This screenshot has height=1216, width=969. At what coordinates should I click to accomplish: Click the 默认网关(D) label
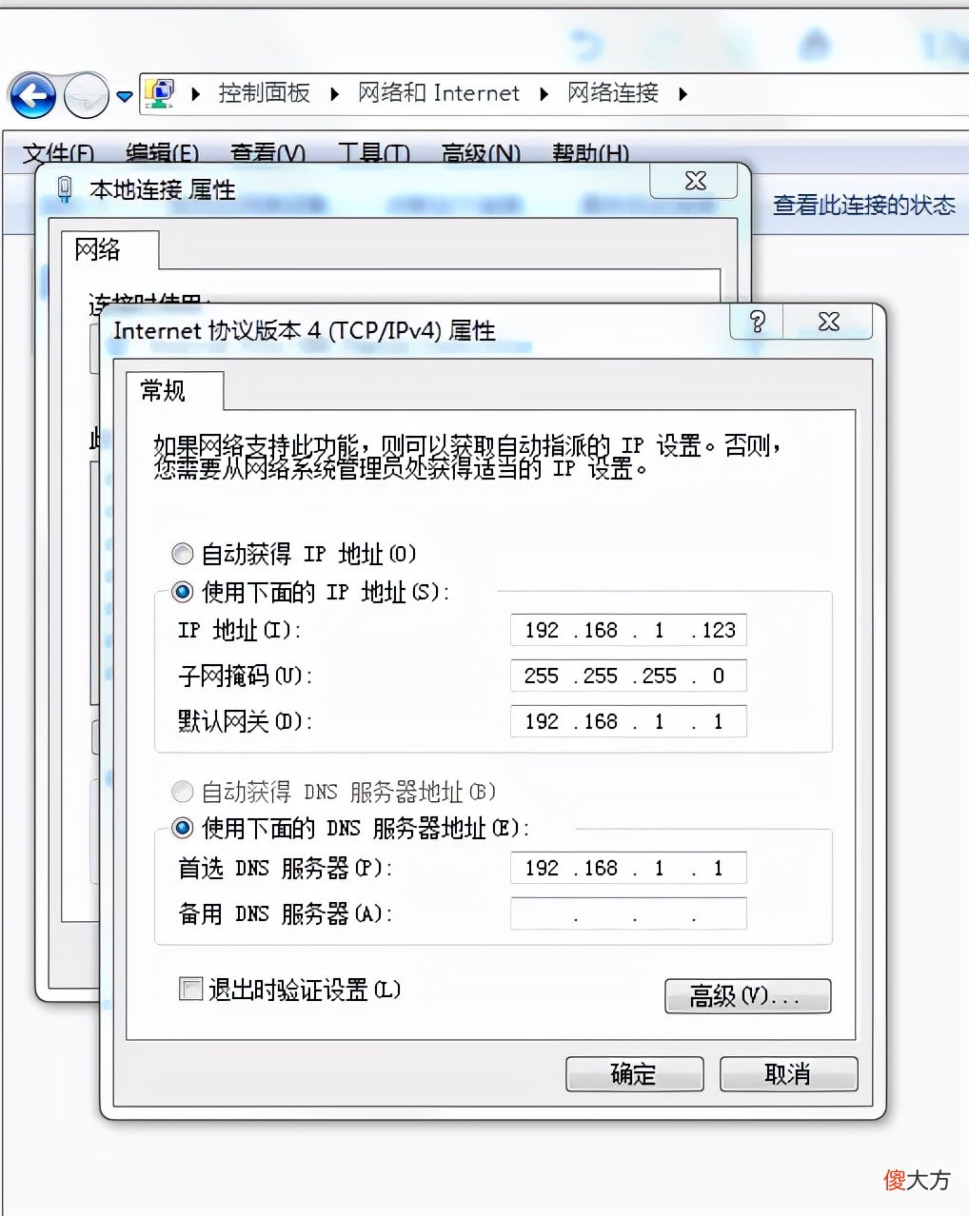[246, 721]
